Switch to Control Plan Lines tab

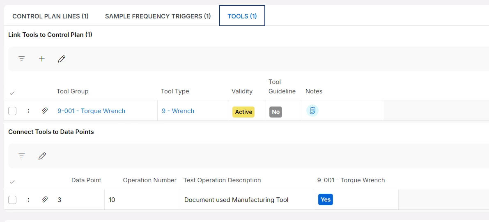click(51, 16)
